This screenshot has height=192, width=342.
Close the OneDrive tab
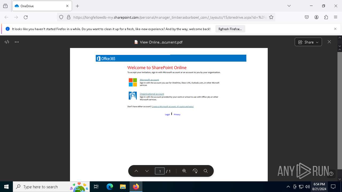pyautogui.click(x=67, y=6)
